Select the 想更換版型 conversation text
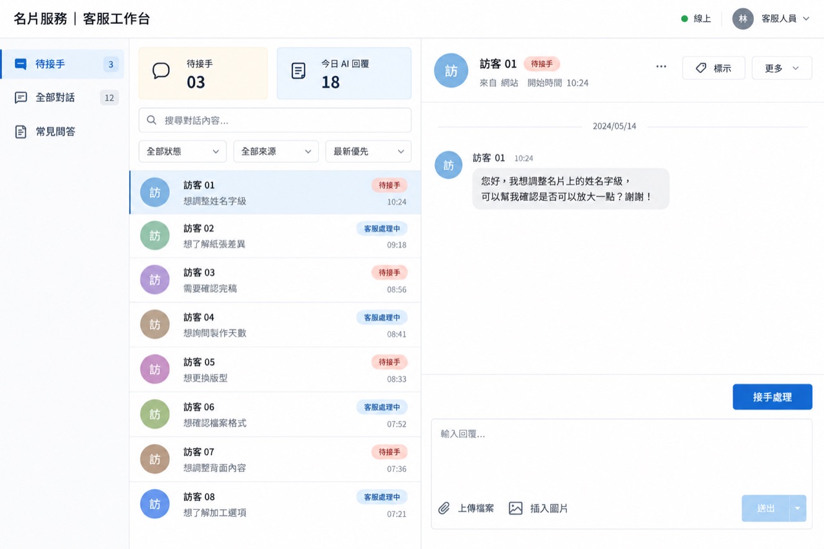This screenshot has height=549, width=824. 206,378
